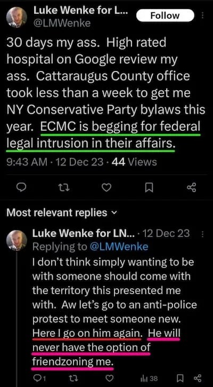
Task: Open the reply author's avatar thumbnail
Action: 17,240
